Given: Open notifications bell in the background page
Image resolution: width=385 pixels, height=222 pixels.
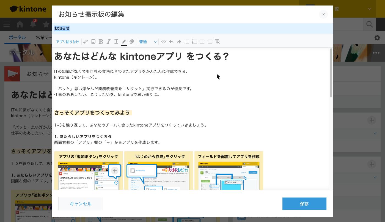Looking at the screenshot, I should pyautogui.click(x=33, y=24).
